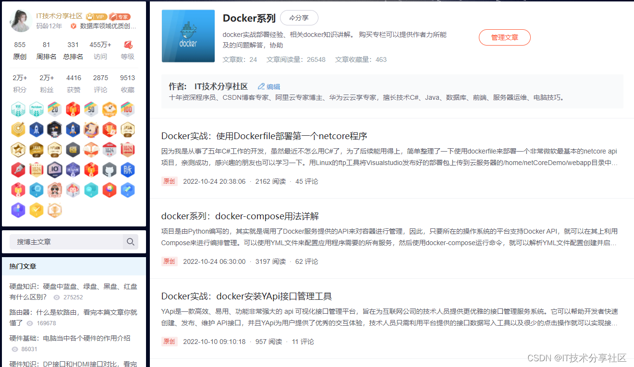The width and height of the screenshot is (634, 367).
Task: Click the open book badge
Action: click(92, 150)
